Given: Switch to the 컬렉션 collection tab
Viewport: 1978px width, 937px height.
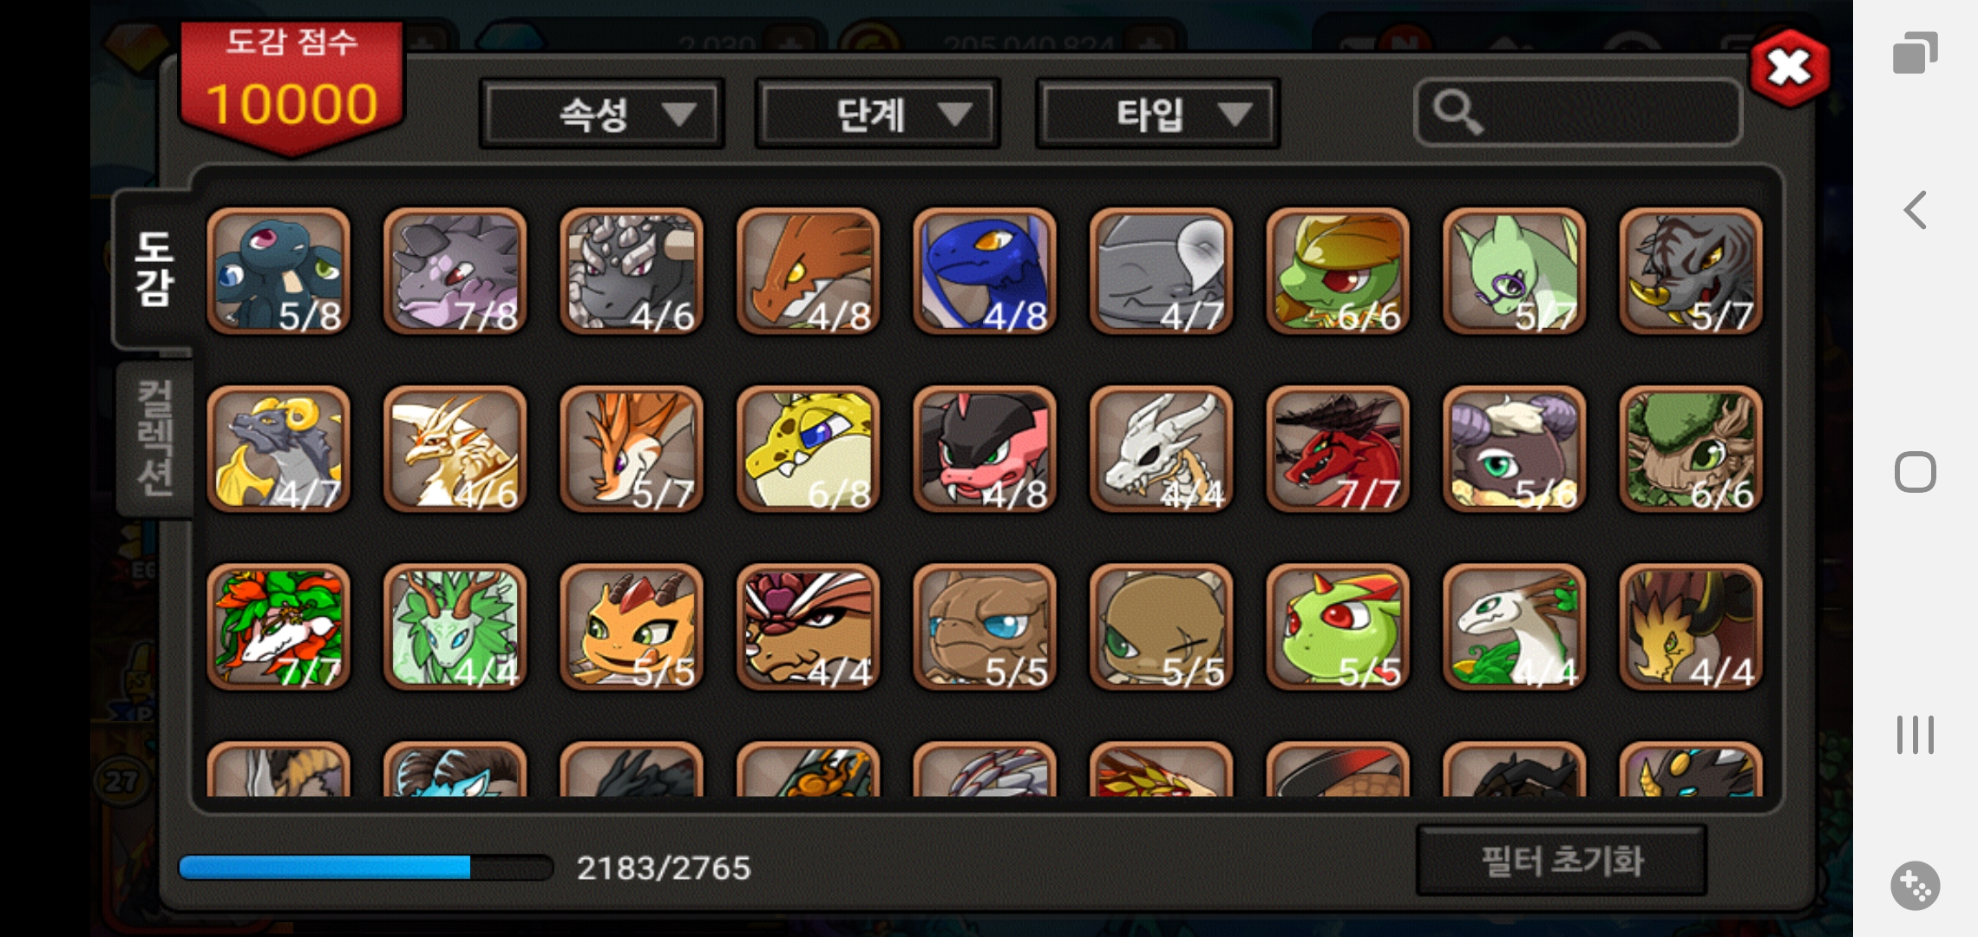Looking at the screenshot, I should pyautogui.click(x=154, y=438).
